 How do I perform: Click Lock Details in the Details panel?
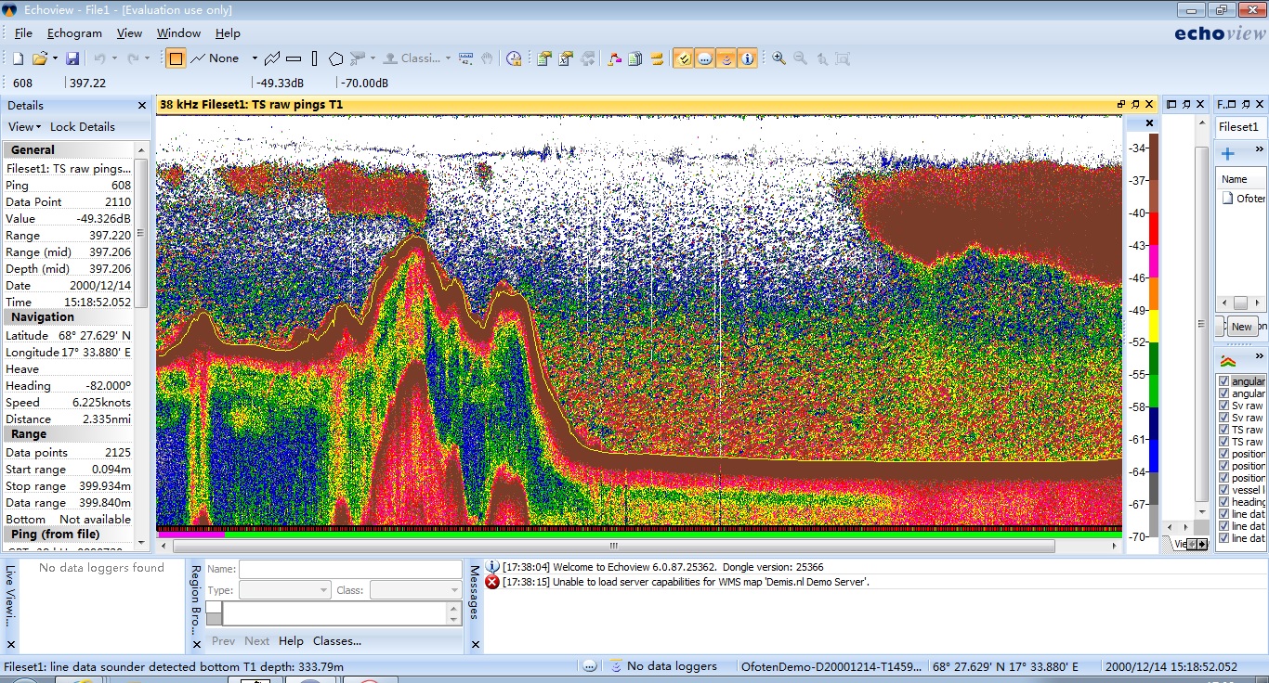(83, 126)
